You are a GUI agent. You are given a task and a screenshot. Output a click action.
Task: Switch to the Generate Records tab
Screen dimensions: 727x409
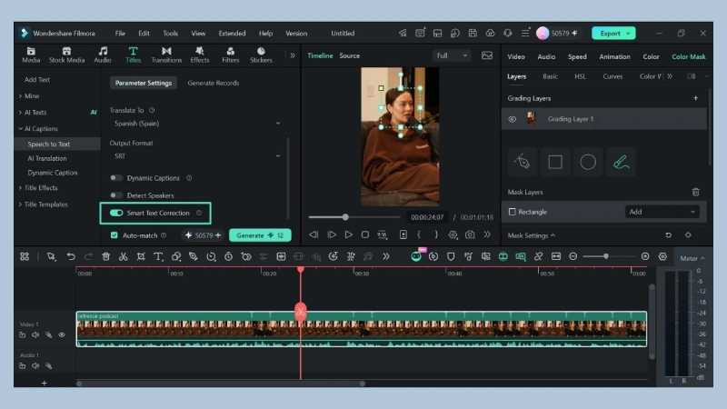tap(214, 83)
